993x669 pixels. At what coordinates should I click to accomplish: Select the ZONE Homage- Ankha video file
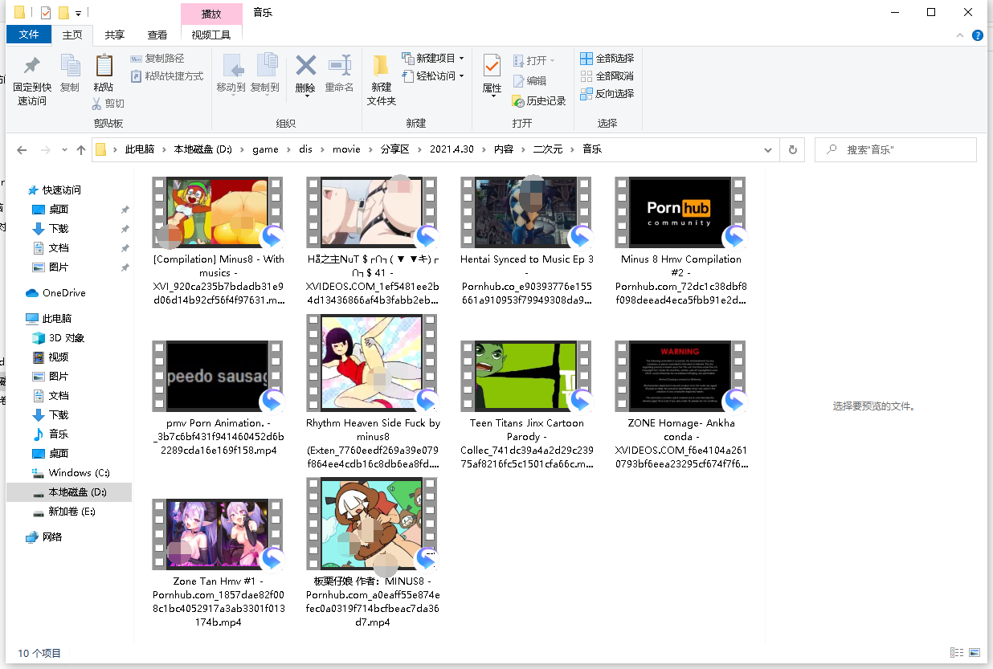click(681, 405)
